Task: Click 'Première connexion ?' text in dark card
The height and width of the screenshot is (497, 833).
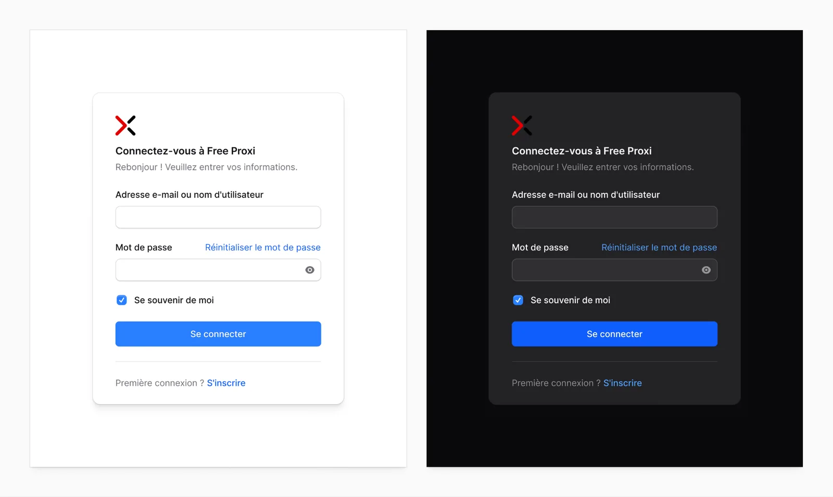Action: (556, 383)
